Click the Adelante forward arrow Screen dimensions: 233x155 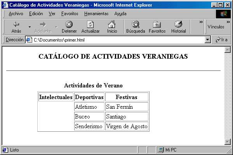[x=43, y=27]
